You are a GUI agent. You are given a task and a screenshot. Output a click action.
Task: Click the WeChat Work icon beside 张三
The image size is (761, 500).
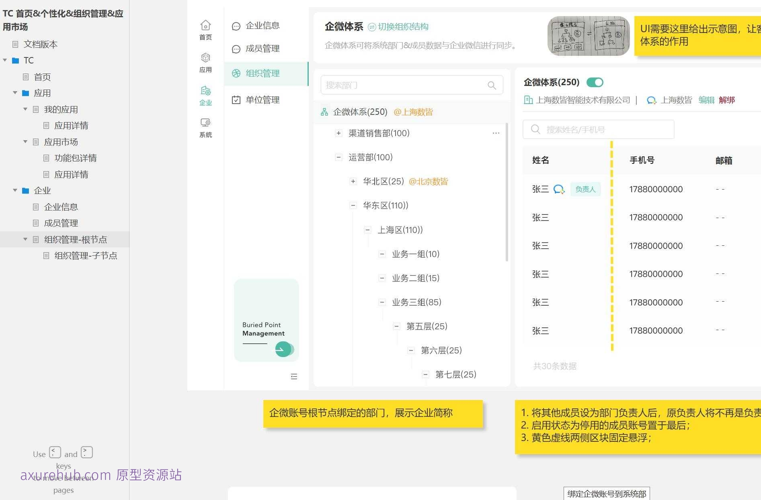pyautogui.click(x=559, y=189)
